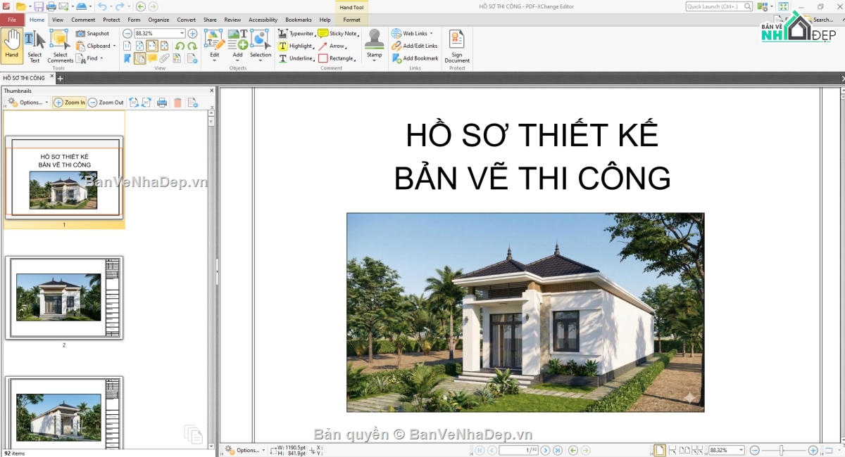Go to the next page in navigation bar
The width and height of the screenshot is (845, 457).
pyautogui.click(x=545, y=450)
